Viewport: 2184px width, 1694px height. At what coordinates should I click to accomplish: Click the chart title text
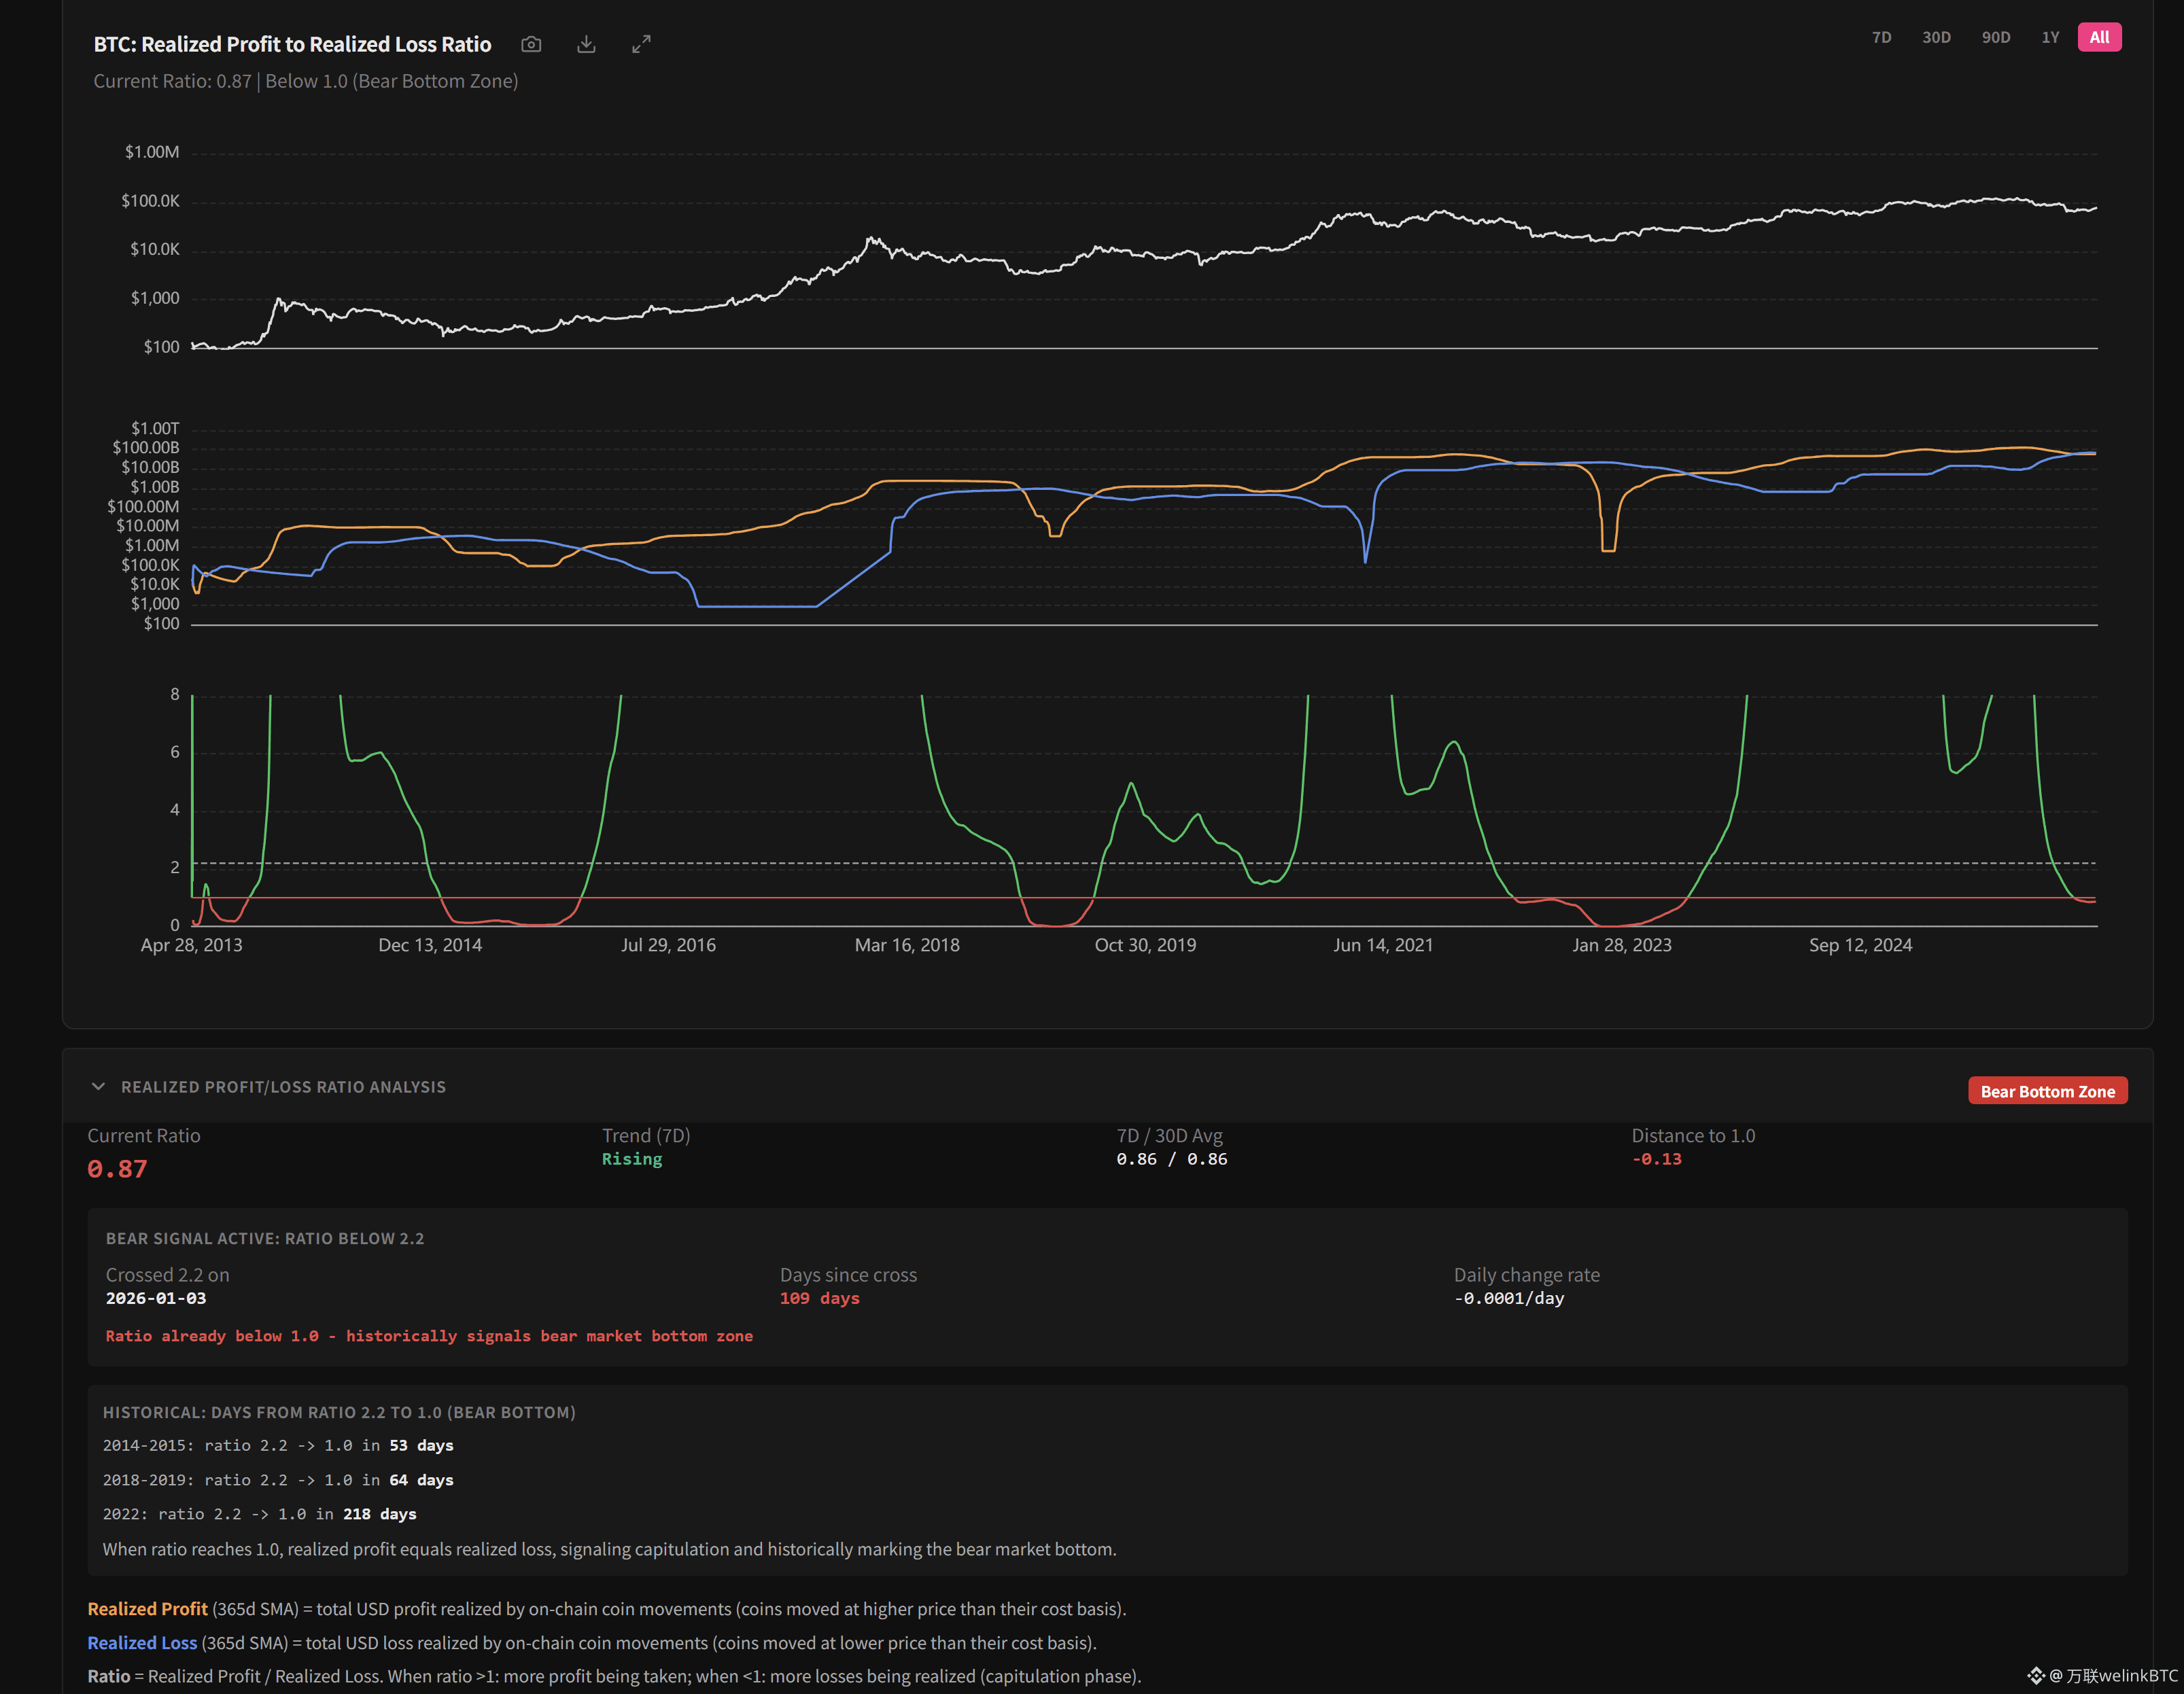(292, 44)
